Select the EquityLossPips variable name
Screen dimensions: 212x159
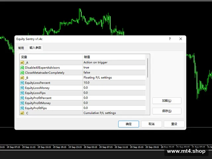click(x=35, y=93)
